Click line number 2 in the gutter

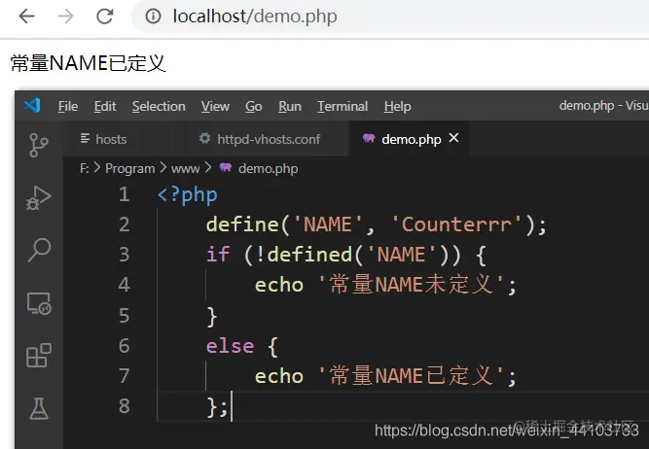pos(125,224)
